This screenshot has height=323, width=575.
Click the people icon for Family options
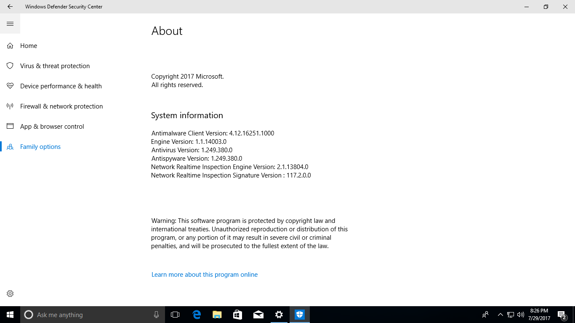[x=10, y=147]
